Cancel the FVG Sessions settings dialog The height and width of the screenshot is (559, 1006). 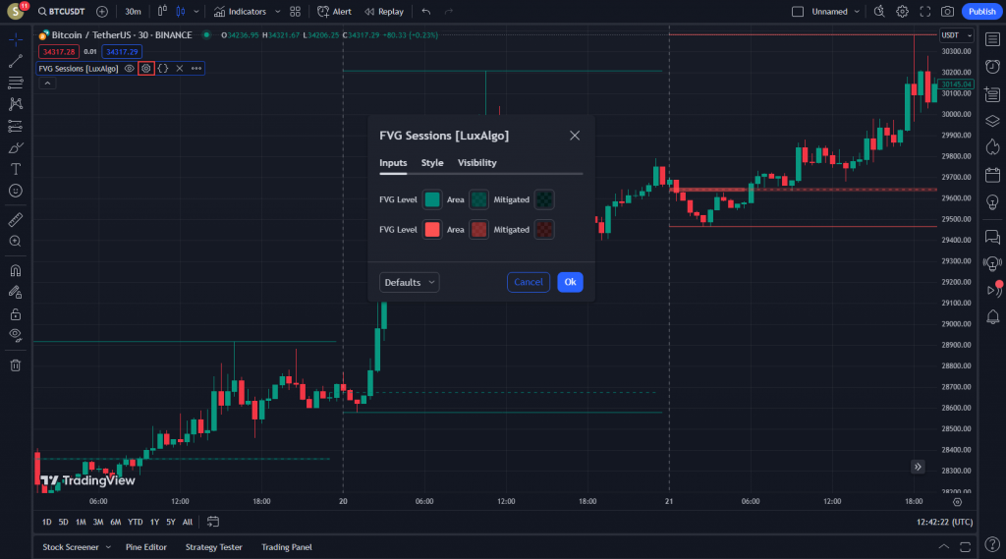click(x=528, y=282)
